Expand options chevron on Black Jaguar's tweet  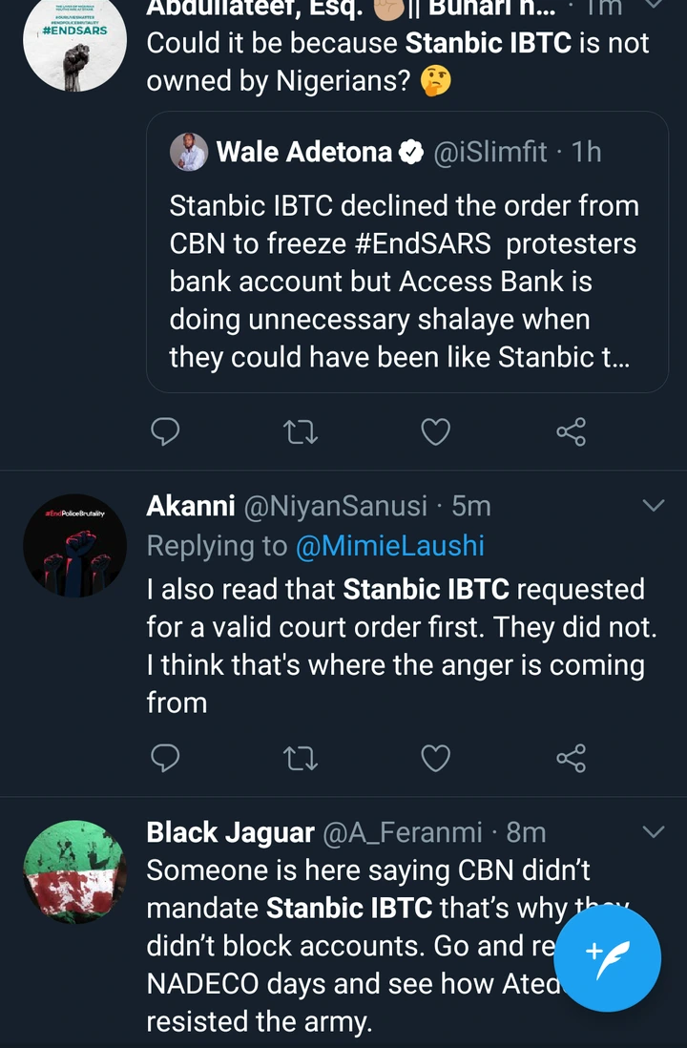[653, 832]
